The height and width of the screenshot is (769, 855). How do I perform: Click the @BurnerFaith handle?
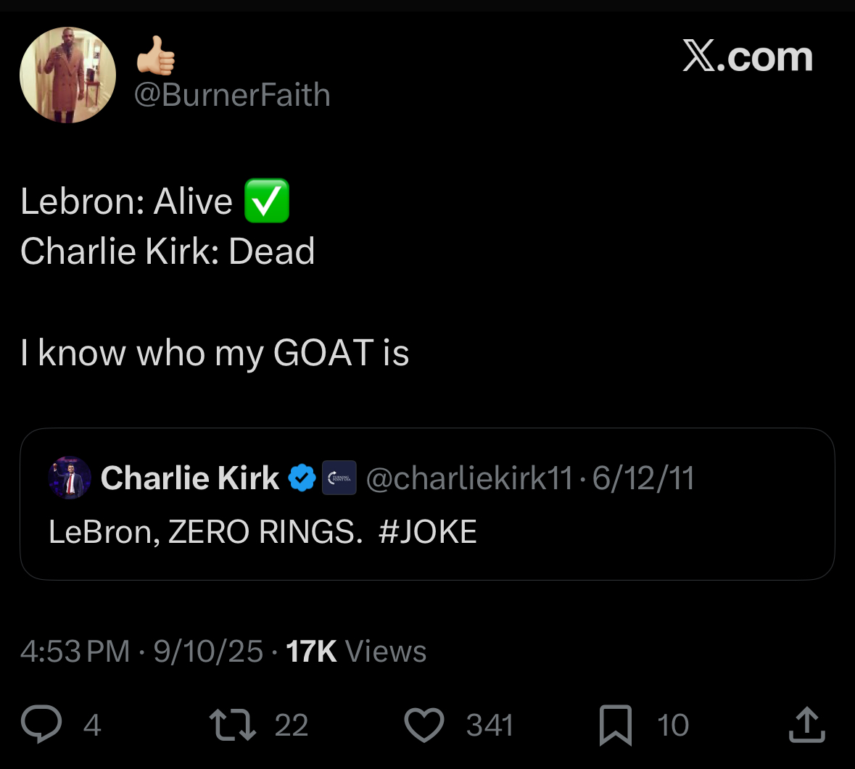[x=232, y=95]
